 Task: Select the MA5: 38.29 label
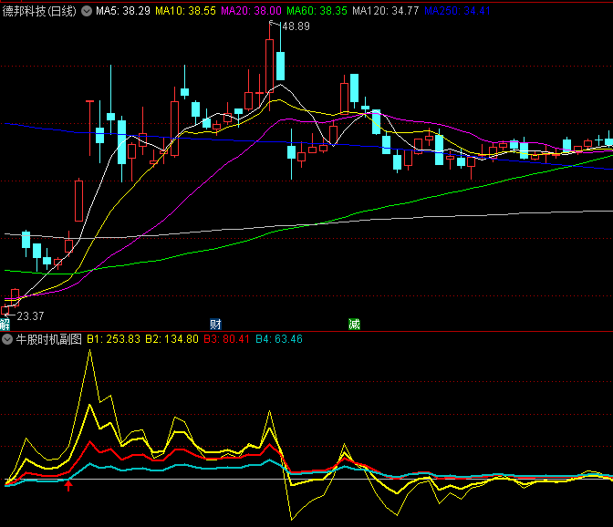(123, 11)
